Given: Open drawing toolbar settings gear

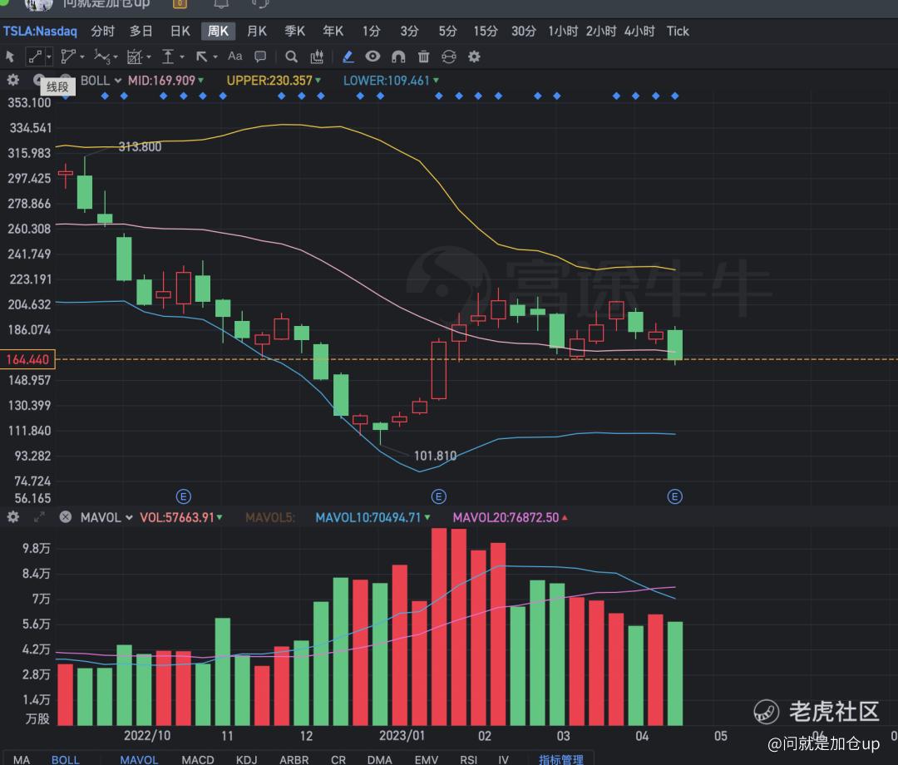Looking at the screenshot, I should point(474,57).
